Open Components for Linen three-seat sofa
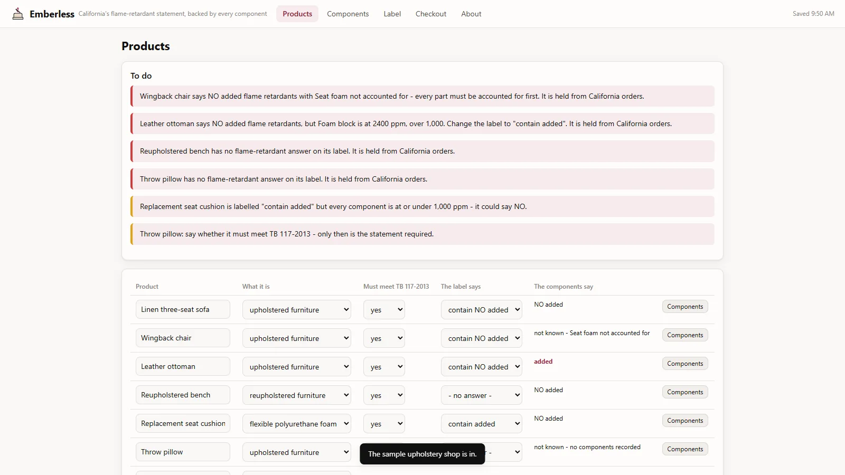The width and height of the screenshot is (845, 475). (685, 307)
